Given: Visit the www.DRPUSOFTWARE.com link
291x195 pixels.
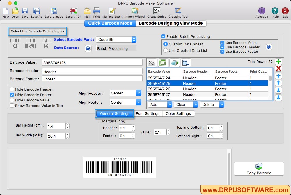Looking at the screenshot, I should 244,190.
